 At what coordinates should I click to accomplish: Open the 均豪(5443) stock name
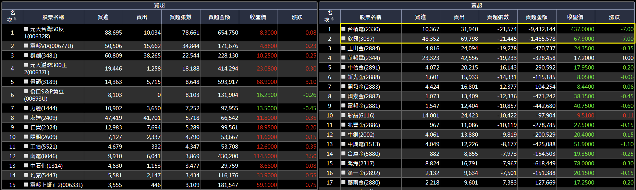[x=44, y=175]
